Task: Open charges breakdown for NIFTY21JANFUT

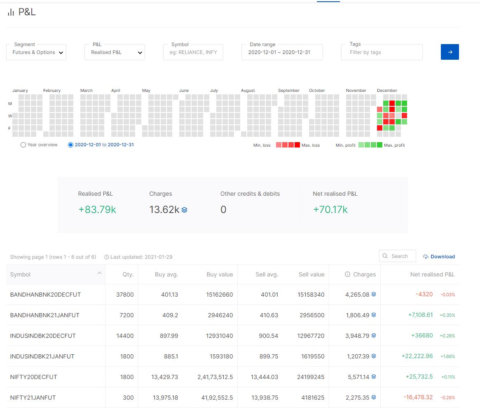Action: coord(374,397)
